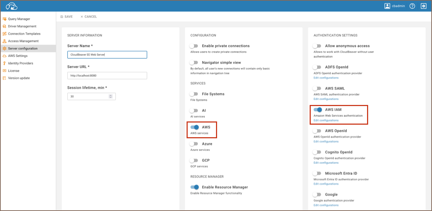Turn off the AWS IAM authentication toggle

318,110
